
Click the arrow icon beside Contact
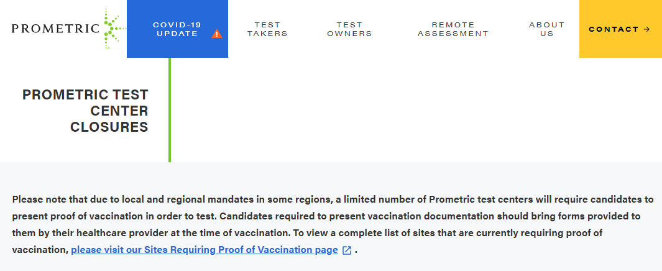[647, 29]
